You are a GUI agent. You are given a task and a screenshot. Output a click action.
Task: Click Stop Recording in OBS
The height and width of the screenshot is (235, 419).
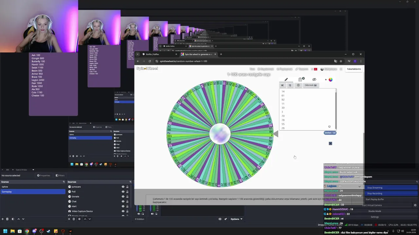tap(374, 194)
